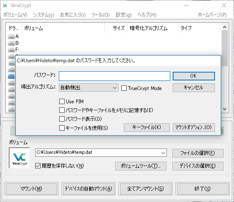Open the お気に入り(i) menu
Viewport: 234px width, 202px height.
[x=73, y=15]
